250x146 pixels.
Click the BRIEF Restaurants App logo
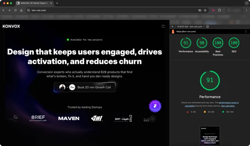click(x=38, y=118)
